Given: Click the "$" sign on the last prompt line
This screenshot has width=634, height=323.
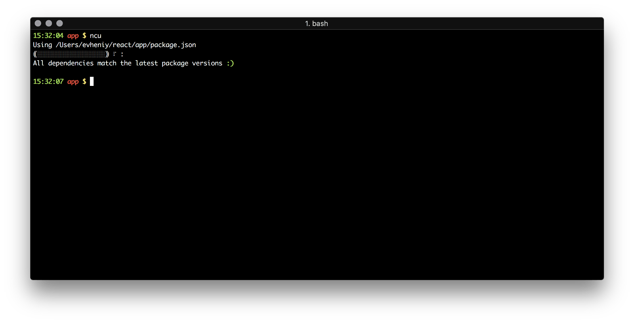Looking at the screenshot, I should (x=84, y=82).
